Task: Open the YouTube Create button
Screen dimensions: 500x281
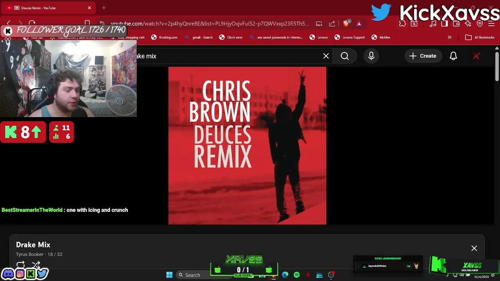Action: coord(423,56)
